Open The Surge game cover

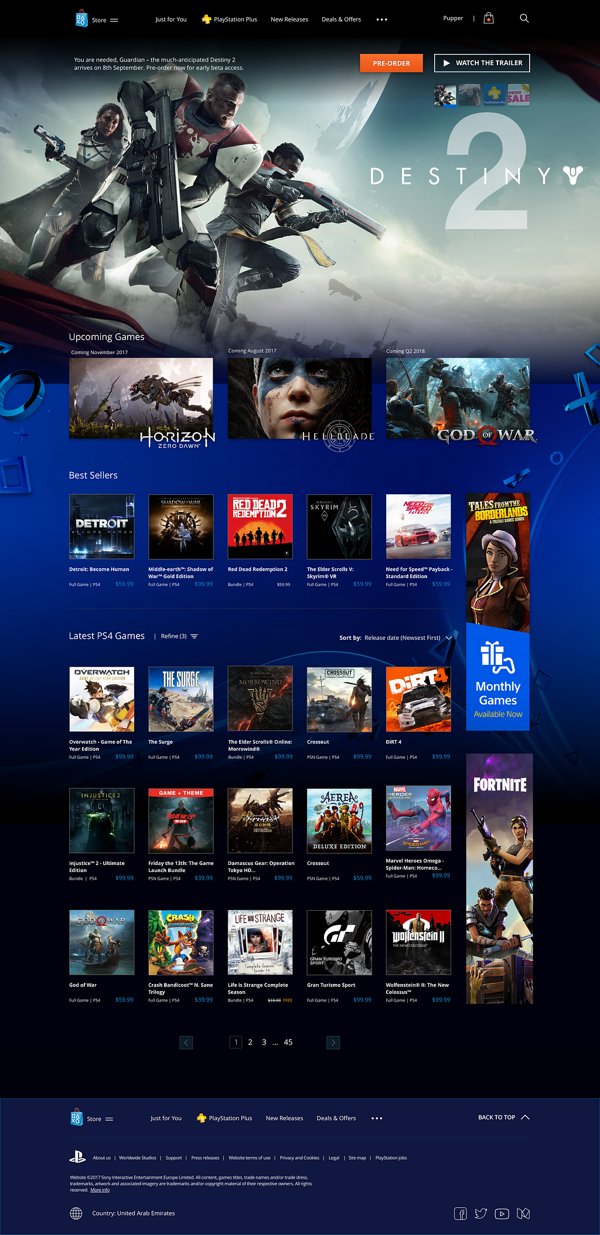(181, 699)
